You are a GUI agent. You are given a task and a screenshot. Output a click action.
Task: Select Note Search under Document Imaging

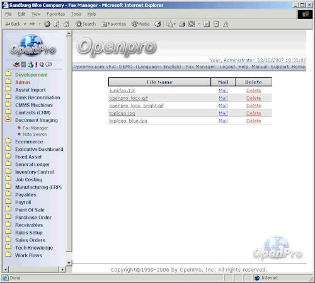click(35, 134)
